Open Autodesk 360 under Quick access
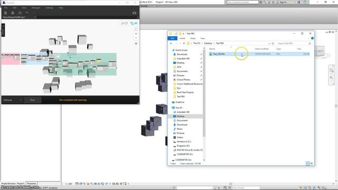338x190 pixels. [x=183, y=59]
